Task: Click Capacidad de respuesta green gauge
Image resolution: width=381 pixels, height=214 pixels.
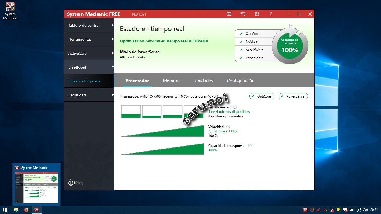Action: (x=162, y=149)
